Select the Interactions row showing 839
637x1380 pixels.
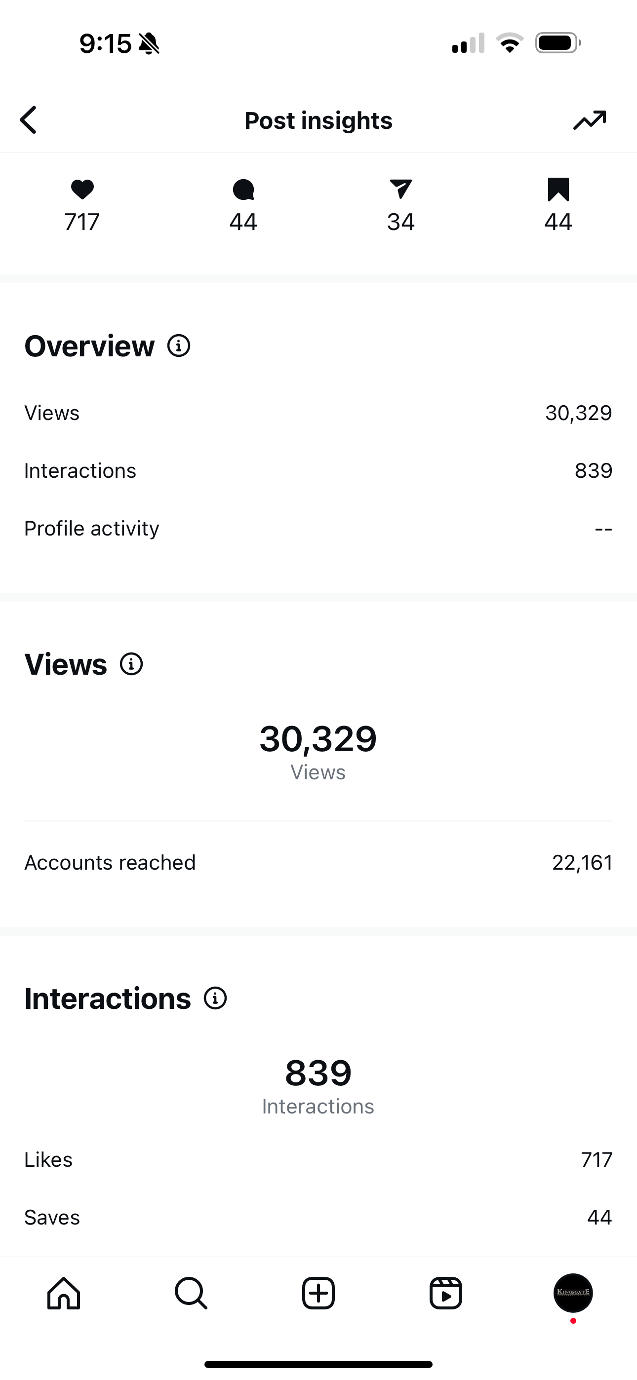[x=318, y=471]
